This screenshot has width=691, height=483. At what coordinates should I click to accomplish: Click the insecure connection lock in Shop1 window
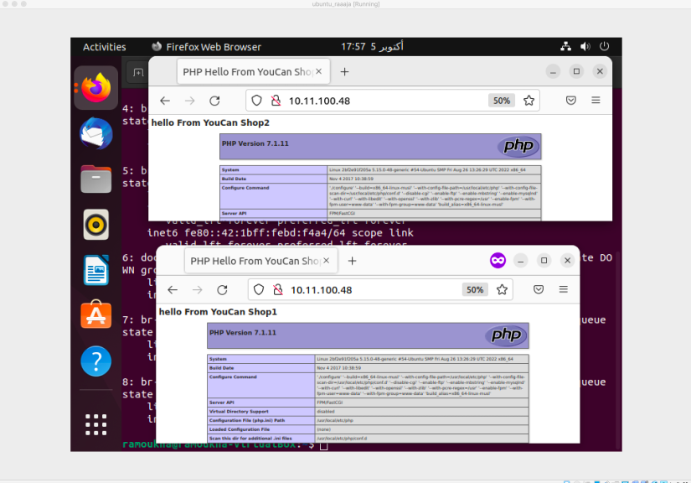click(277, 290)
